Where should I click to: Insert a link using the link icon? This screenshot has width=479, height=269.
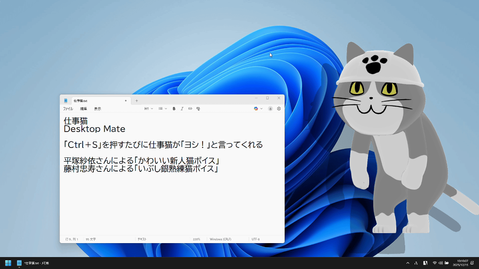coord(190,108)
